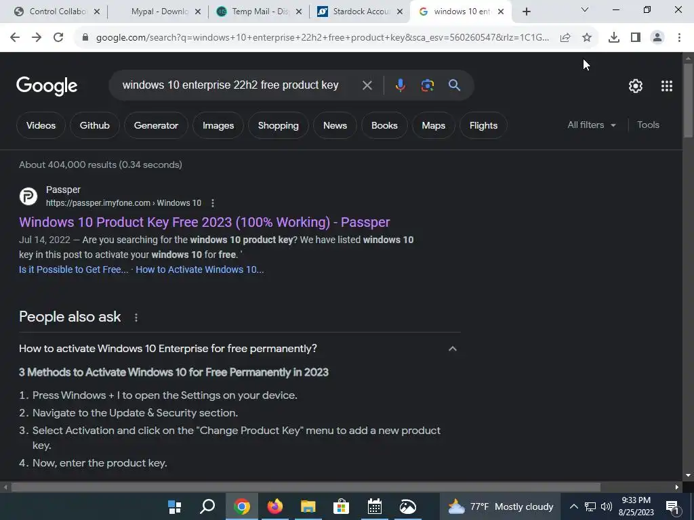Open the Chrome profile avatar
Viewport: 694px width, 520px height.
[657, 38]
